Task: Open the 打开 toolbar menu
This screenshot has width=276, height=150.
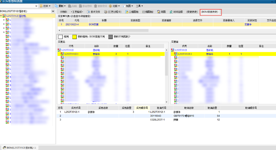Action: [x=45, y=6]
